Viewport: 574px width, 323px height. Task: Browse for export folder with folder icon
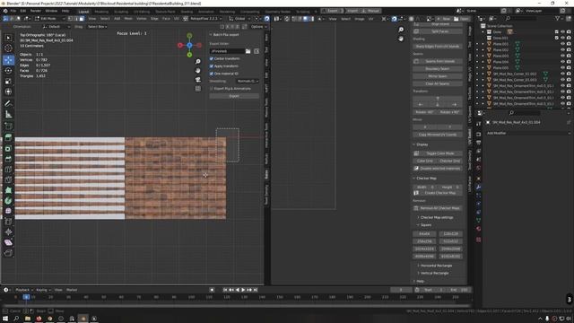pos(248,51)
